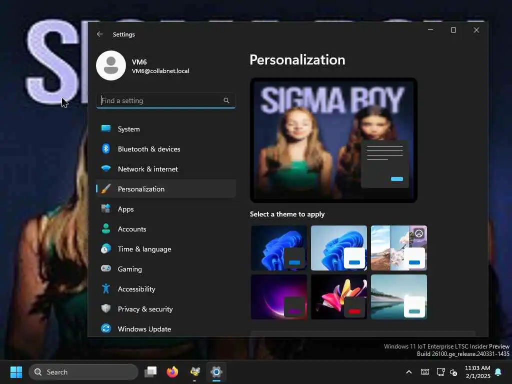Open the Gaming settings category

click(x=166, y=268)
